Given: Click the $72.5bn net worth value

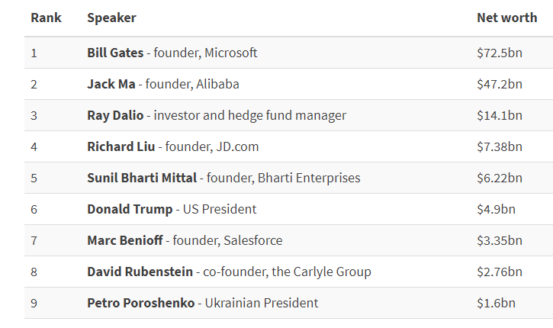Looking at the screenshot, I should click(500, 53).
